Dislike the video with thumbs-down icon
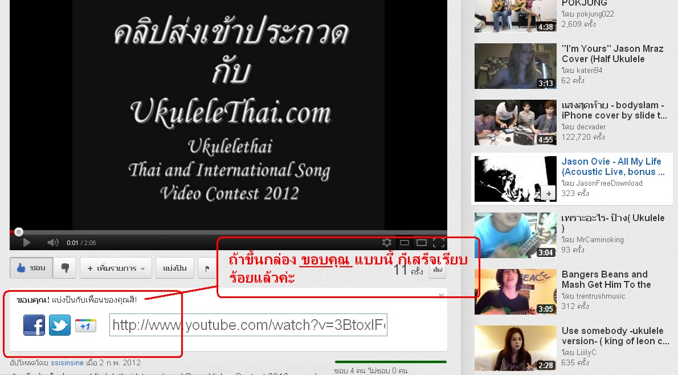The height and width of the screenshot is (375, 678). 66,268
